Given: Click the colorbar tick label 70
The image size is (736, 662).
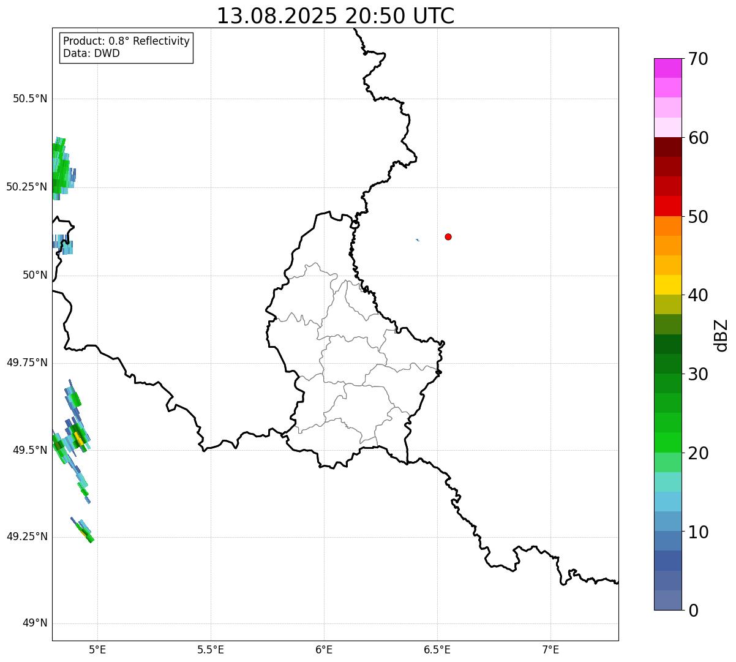Looking at the screenshot, I should pyautogui.click(x=698, y=59).
